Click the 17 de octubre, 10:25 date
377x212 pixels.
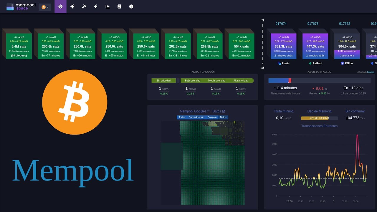(x=353, y=94)
